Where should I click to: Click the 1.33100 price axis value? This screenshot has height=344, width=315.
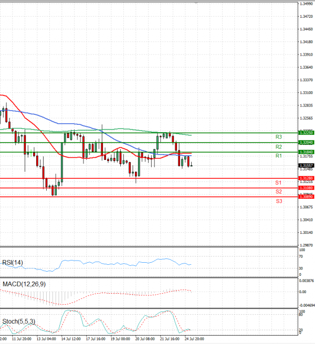point(306,93)
